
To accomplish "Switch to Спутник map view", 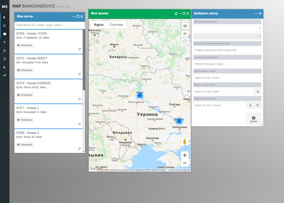I will (x=116, y=25).
